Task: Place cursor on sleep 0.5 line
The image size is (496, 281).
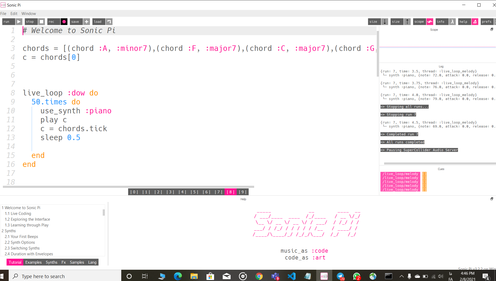Action: pos(60,138)
